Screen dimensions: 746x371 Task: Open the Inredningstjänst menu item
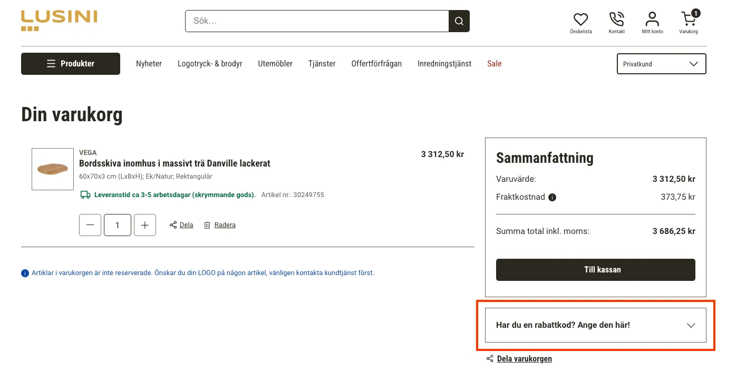444,64
